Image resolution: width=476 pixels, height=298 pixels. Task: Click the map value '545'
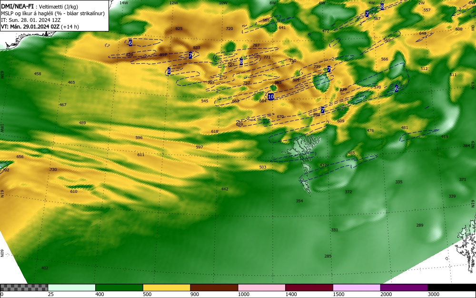click(205, 101)
